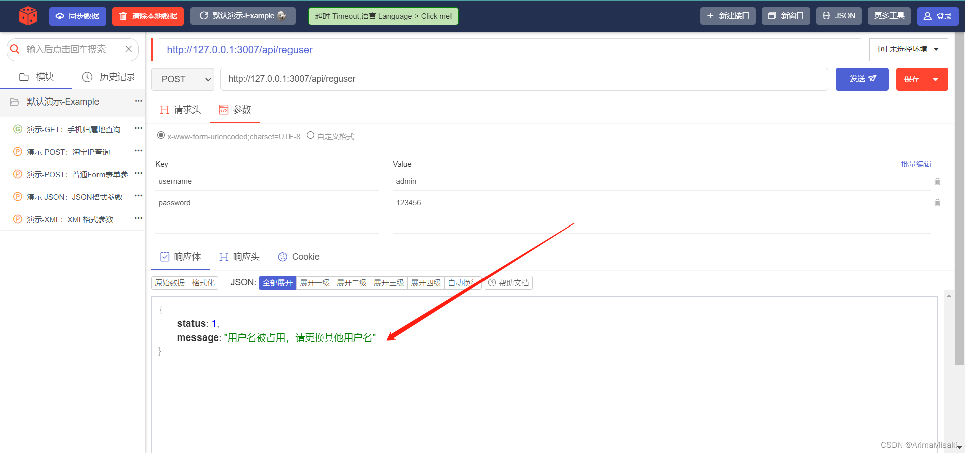This screenshot has height=453, width=965.
Task: Click the P icon of 淘宝IP查询
Action: (x=18, y=152)
